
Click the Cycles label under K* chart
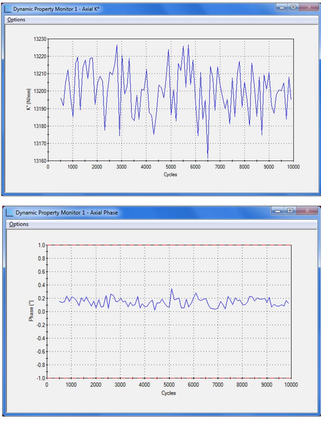click(170, 175)
